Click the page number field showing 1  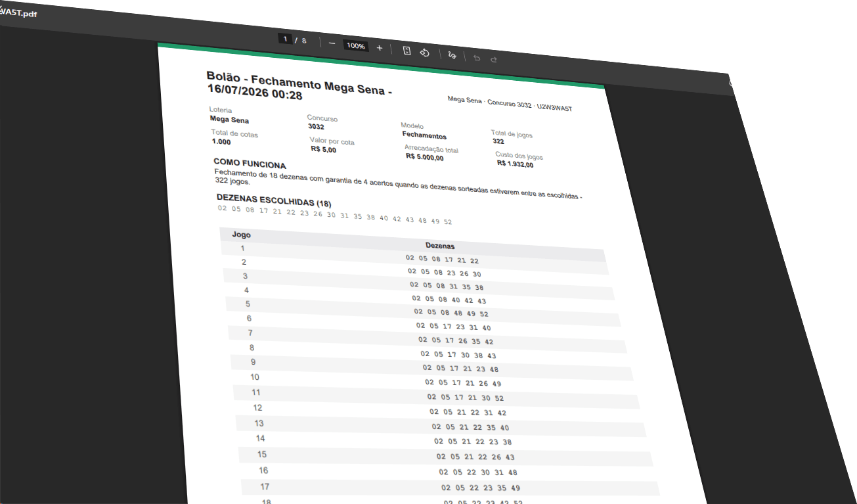tap(285, 39)
